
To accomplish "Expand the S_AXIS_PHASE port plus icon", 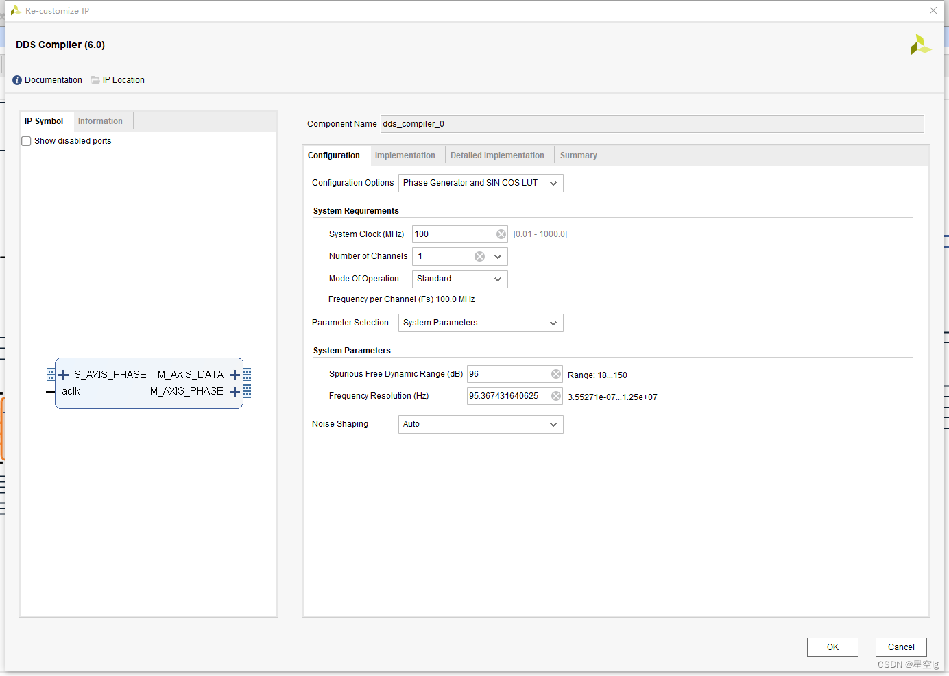I will point(64,375).
